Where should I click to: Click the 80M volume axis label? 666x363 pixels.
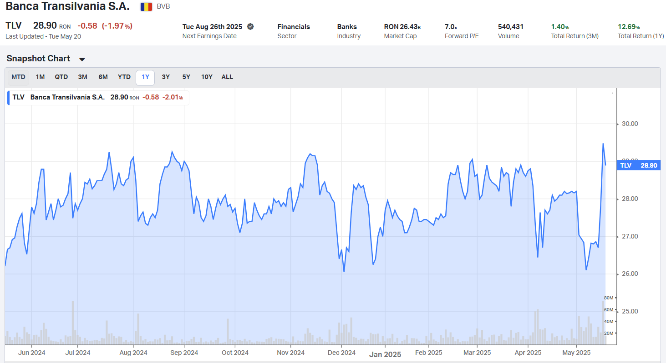[609, 298]
